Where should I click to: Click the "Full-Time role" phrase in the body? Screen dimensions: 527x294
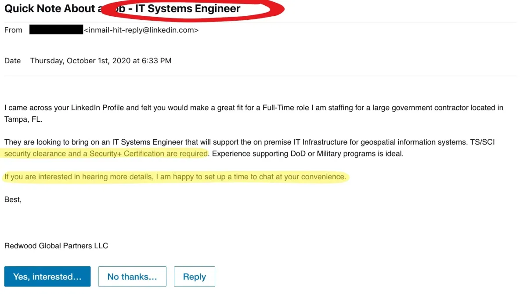pos(286,108)
